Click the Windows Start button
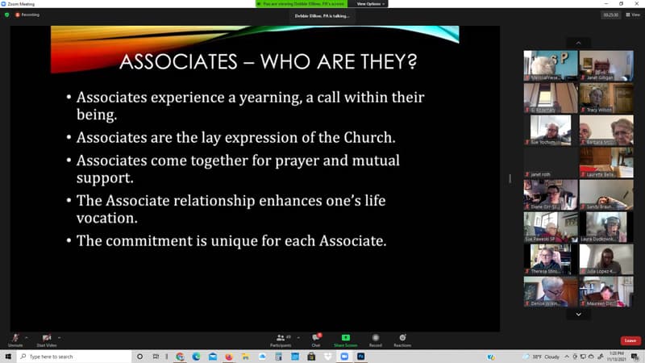 coord(7,357)
